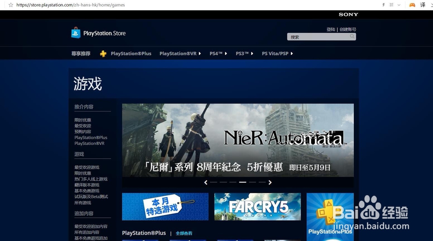Open 翻译版本游戏 sidebar link
The height and width of the screenshot is (241, 433).
click(87, 185)
